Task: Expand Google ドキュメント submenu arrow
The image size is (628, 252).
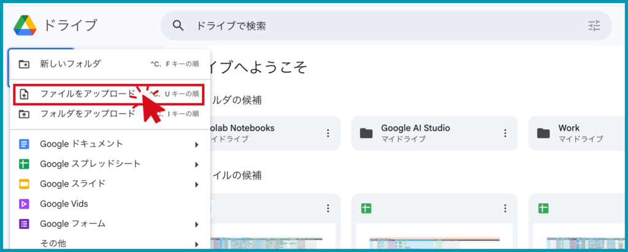Action: tap(197, 144)
